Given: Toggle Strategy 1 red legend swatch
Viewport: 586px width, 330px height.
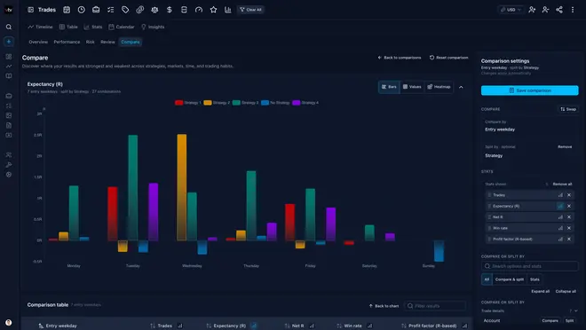Looking at the screenshot, I should click(x=178, y=103).
